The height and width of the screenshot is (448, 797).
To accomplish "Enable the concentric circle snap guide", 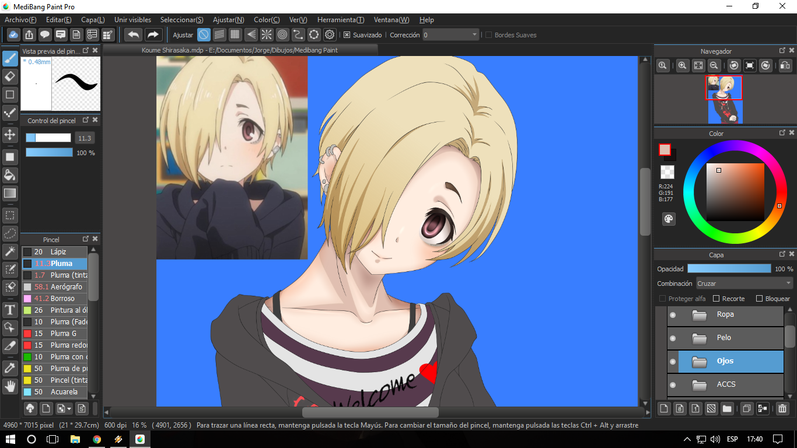I will (x=282, y=34).
